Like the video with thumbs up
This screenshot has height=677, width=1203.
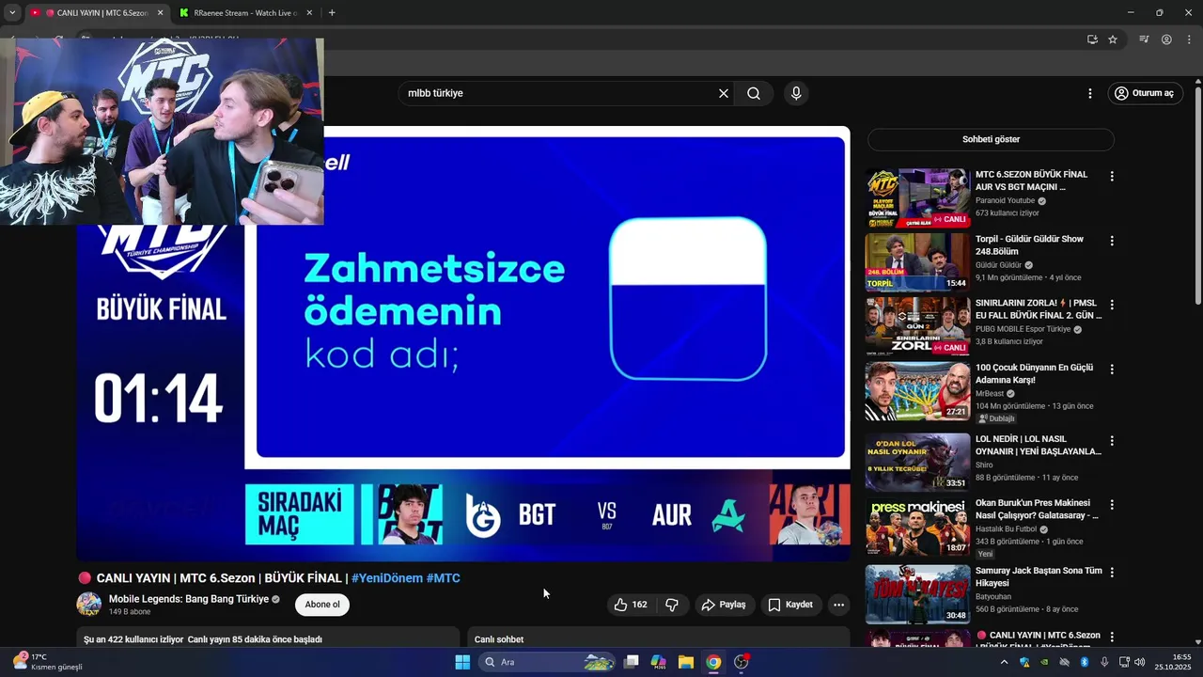(x=631, y=605)
